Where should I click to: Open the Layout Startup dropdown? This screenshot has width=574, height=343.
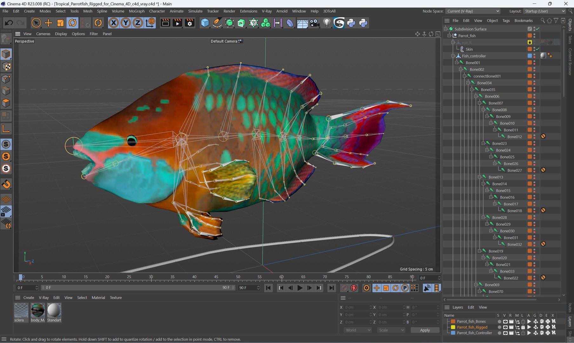click(x=544, y=11)
